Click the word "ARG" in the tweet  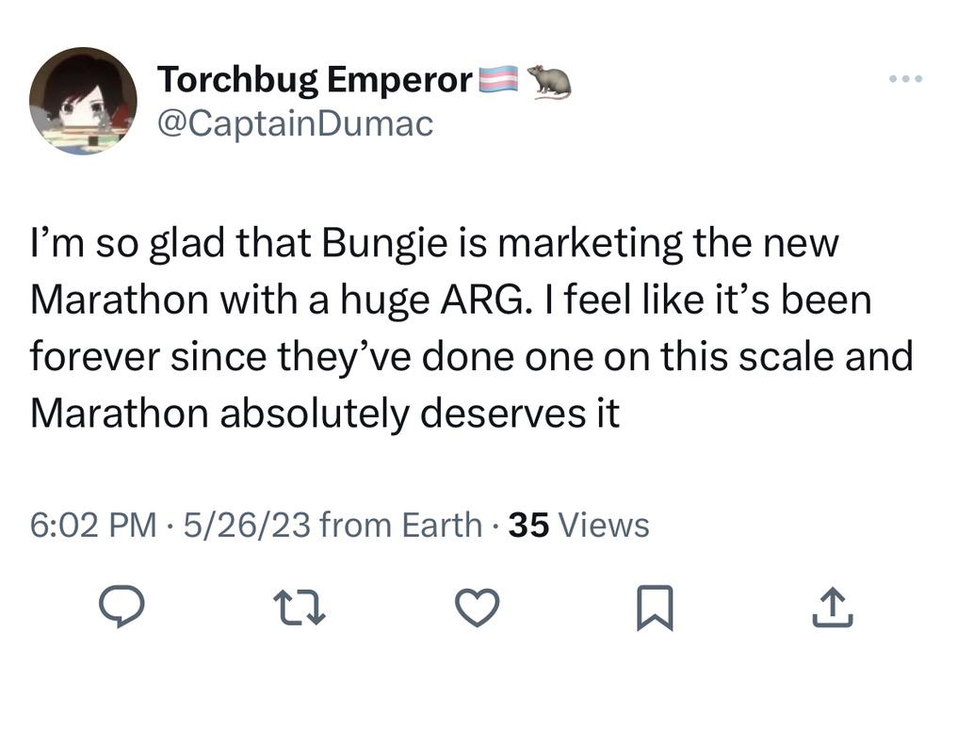point(478,300)
